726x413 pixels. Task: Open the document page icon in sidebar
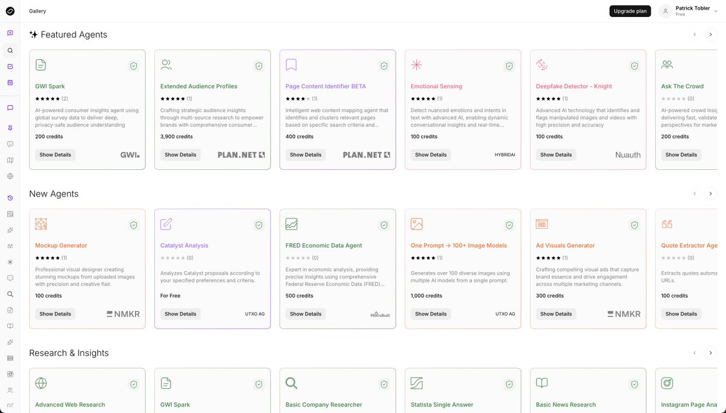(10, 310)
